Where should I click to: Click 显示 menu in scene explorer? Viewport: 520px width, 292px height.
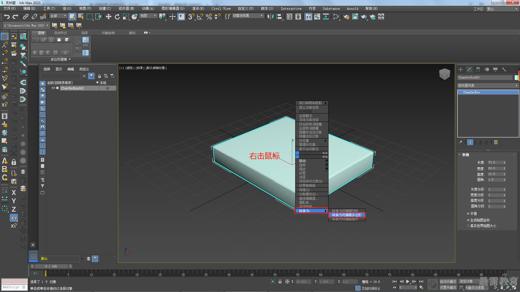59,69
